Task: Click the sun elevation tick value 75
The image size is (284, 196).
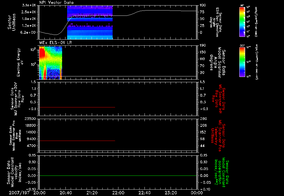Action: click(202, 12)
